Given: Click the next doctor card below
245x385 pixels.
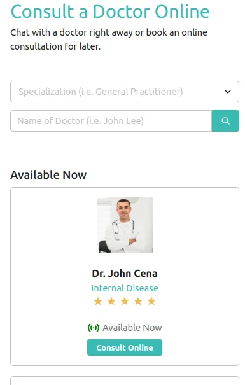Looking at the screenshot, I should [125, 381].
